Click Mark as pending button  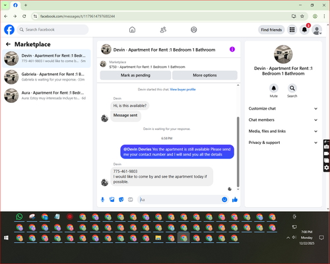click(135, 75)
